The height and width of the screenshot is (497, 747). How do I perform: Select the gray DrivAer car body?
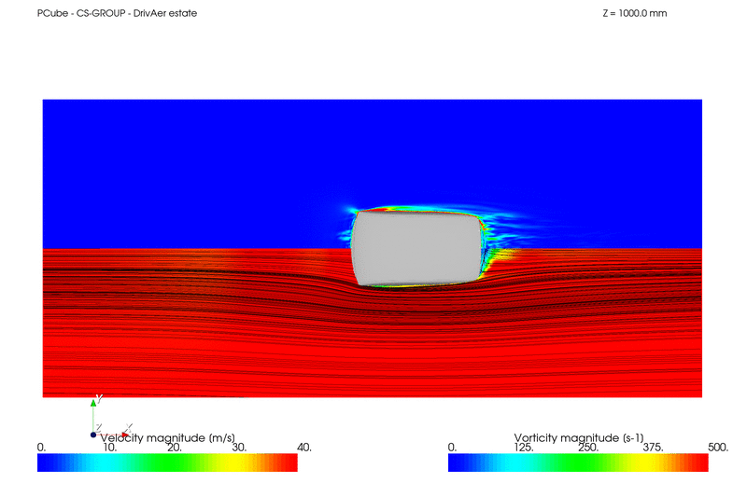pos(416,247)
